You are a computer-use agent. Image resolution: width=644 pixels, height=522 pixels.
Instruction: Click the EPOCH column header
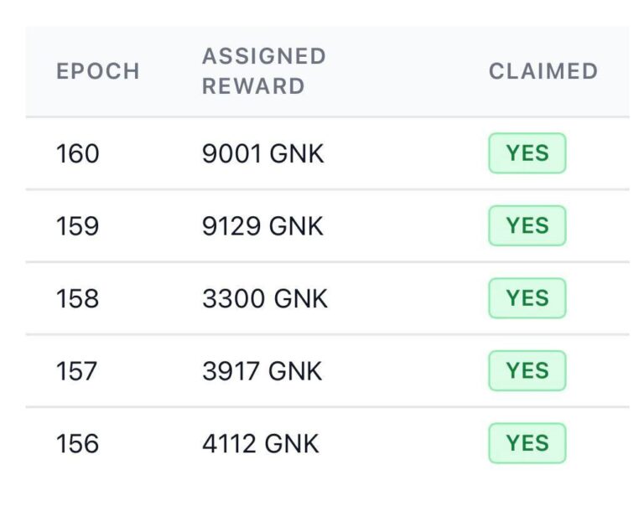[x=97, y=71]
